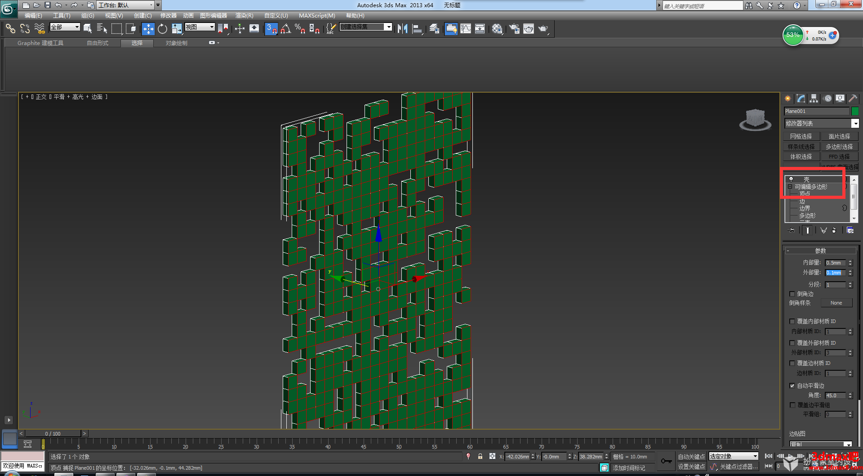Select the Move tool in toolbar

[x=148, y=29]
